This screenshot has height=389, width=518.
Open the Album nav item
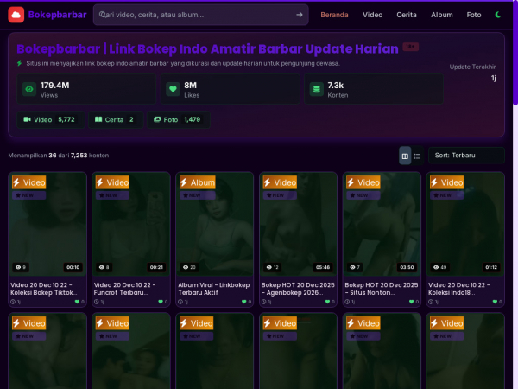click(442, 15)
